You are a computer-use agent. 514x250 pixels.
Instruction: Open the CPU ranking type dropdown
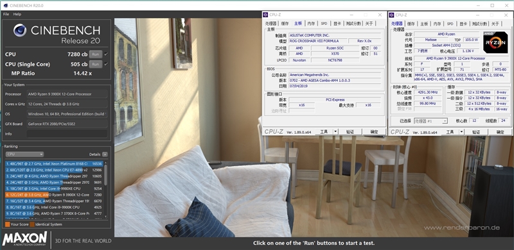coord(24,154)
